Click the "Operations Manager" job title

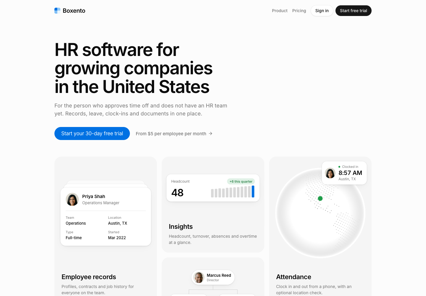(101, 203)
